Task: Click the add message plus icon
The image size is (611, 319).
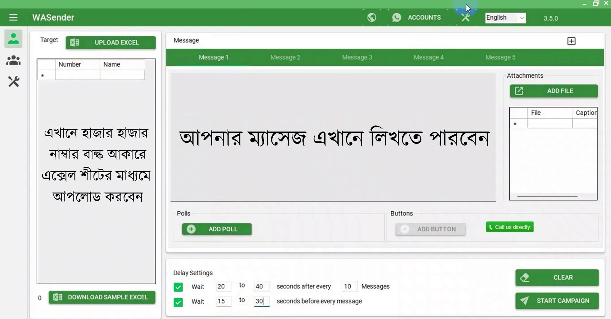Action: click(571, 41)
